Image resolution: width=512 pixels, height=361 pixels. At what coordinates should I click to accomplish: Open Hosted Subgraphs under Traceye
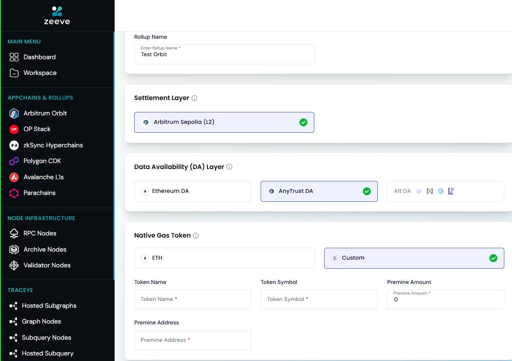click(49, 306)
